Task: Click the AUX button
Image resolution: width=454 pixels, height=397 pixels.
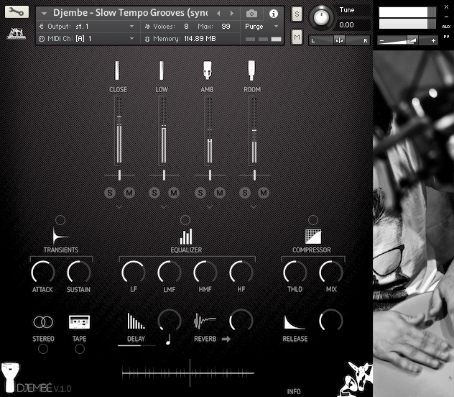Action: [446, 27]
